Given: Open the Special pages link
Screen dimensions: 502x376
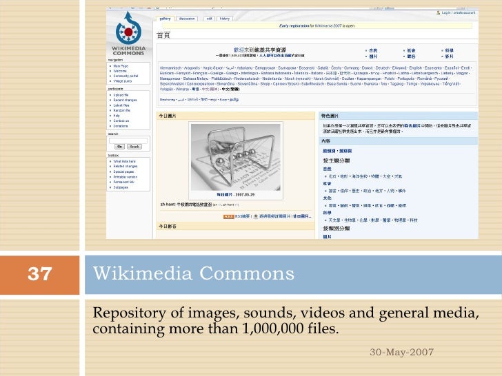Looking at the screenshot, I should click(123, 171).
